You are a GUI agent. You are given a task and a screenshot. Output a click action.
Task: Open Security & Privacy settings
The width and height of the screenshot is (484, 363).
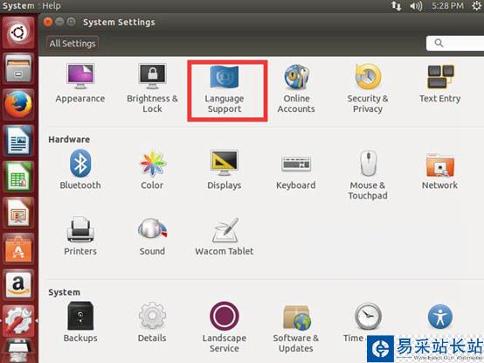coord(368,88)
